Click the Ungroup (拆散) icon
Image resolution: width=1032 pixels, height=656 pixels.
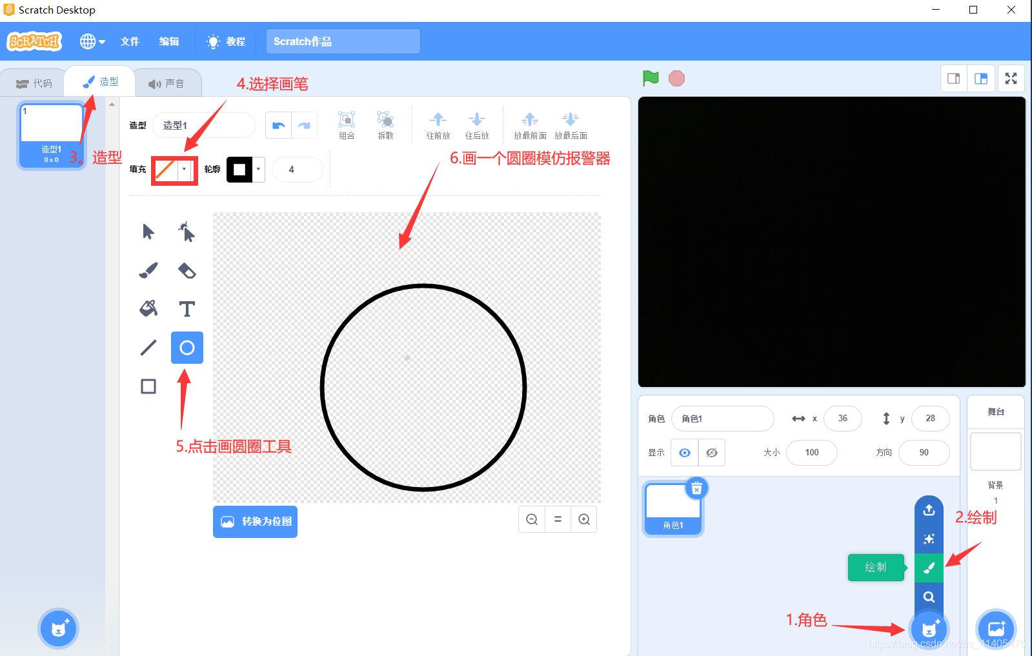[x=385, y=125]
